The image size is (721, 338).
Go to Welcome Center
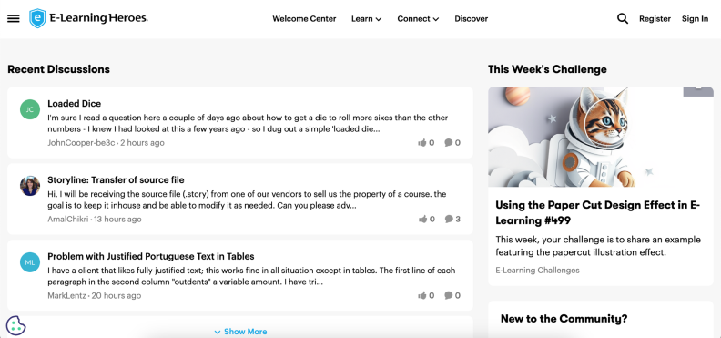click(x=304, y=19)
